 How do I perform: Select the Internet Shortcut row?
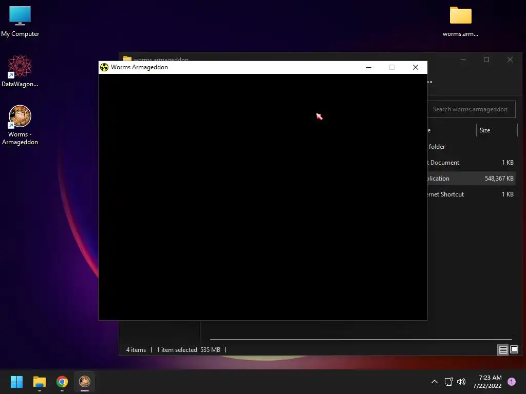[472, 194]
